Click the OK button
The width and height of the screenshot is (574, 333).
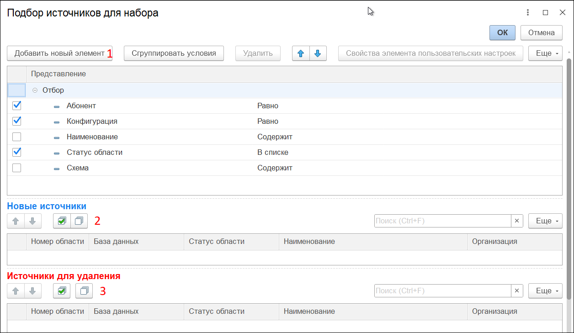(x=502, y=32)
